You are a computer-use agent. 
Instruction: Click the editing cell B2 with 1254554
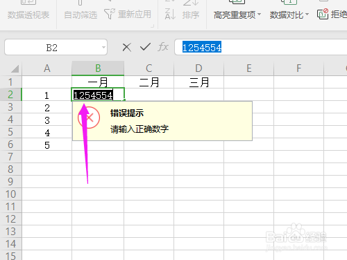click(x=98, y=95)
